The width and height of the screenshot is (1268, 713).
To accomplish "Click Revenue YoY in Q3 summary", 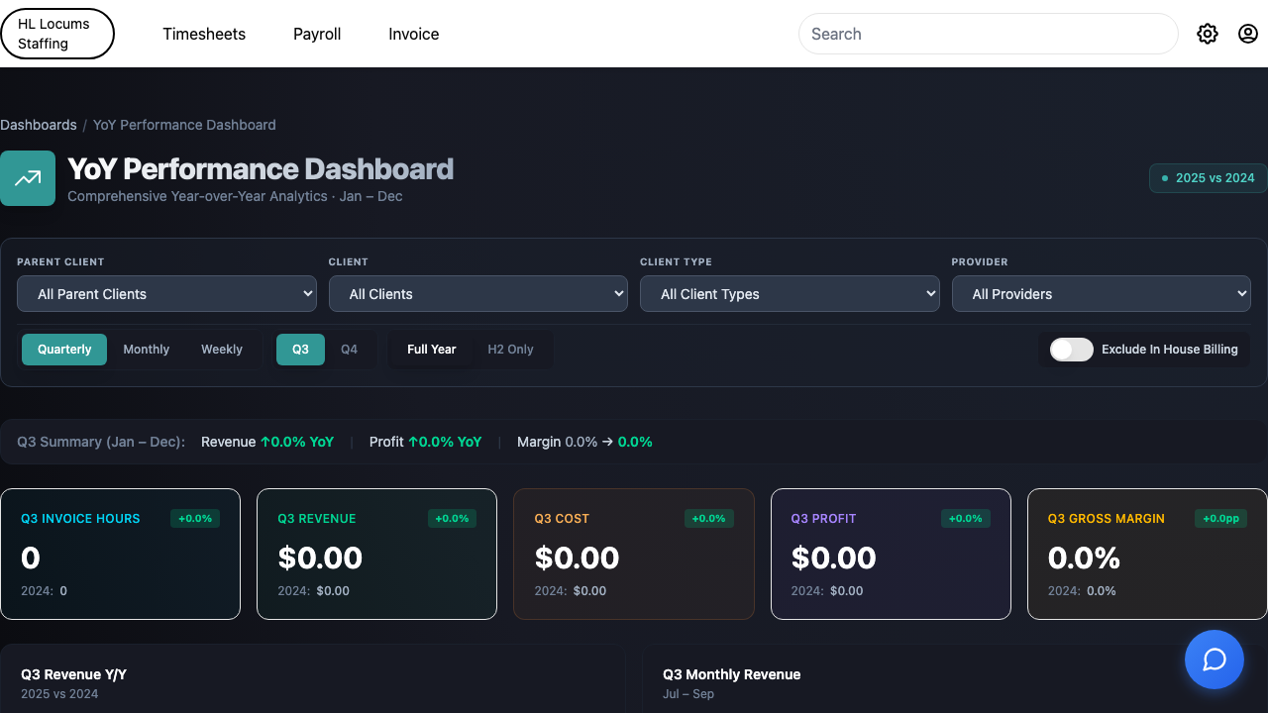I will [x=267, y=442].
